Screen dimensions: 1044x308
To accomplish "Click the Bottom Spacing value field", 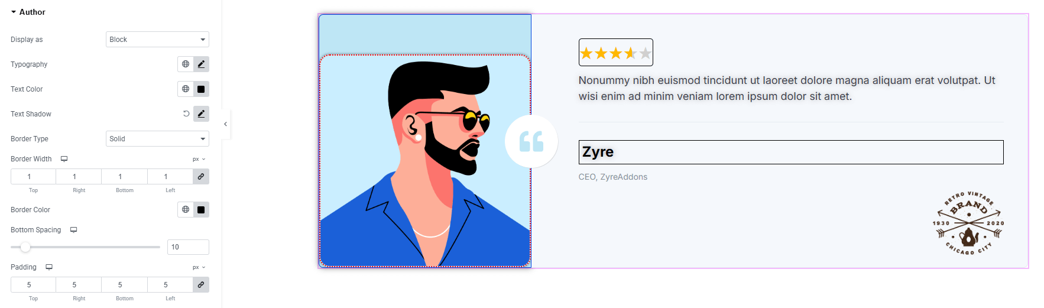I will [x=188, y=247].
